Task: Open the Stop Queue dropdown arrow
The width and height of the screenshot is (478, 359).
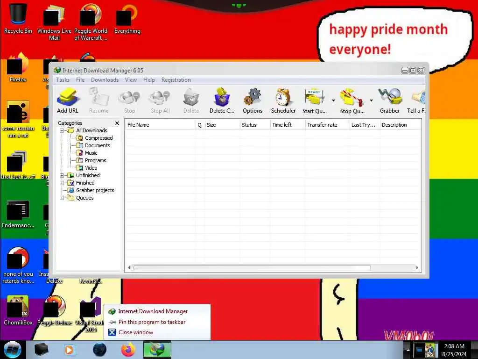Action: click(x=371, y=101)
